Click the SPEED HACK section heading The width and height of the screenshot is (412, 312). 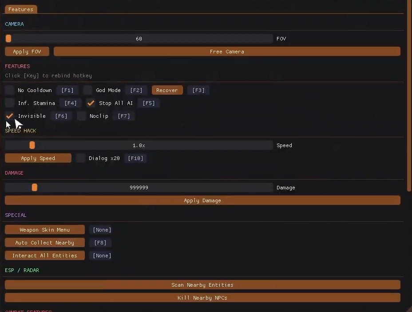pos(20,131)
